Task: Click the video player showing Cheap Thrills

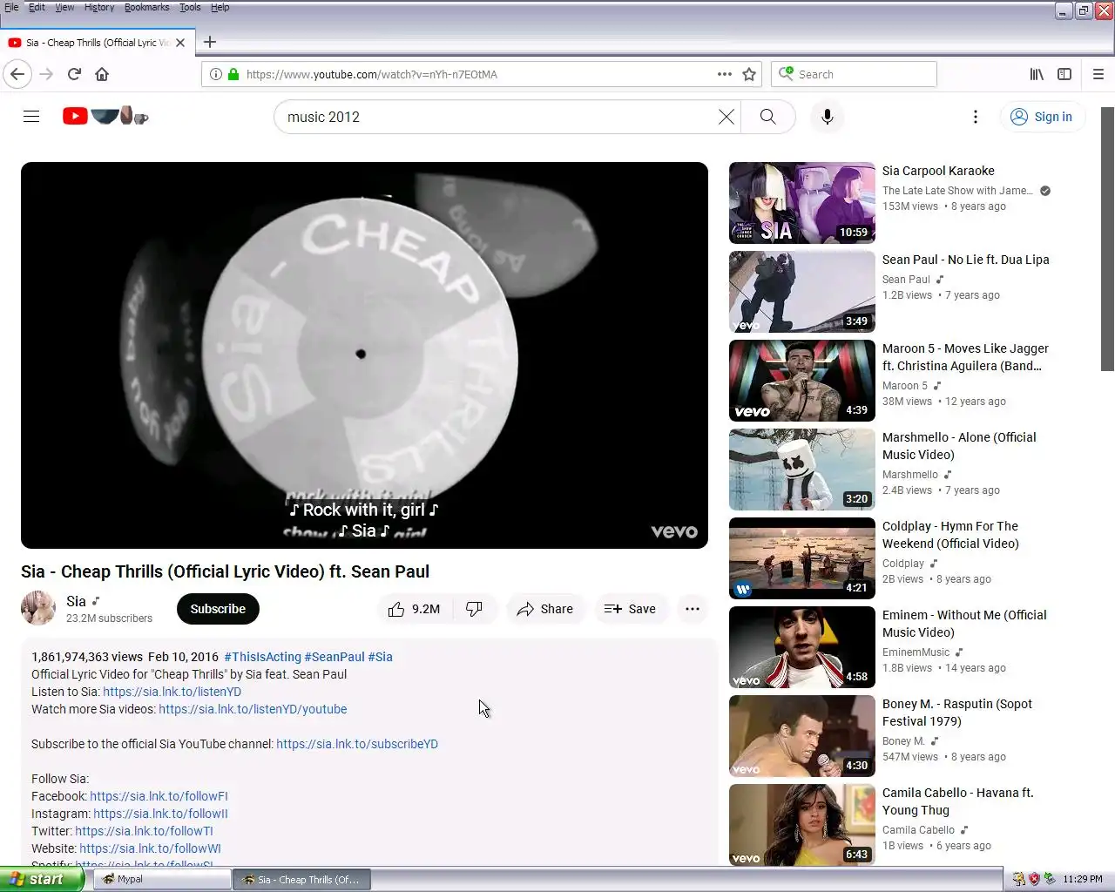Action: pyautogui.click(x=364, y=355)
